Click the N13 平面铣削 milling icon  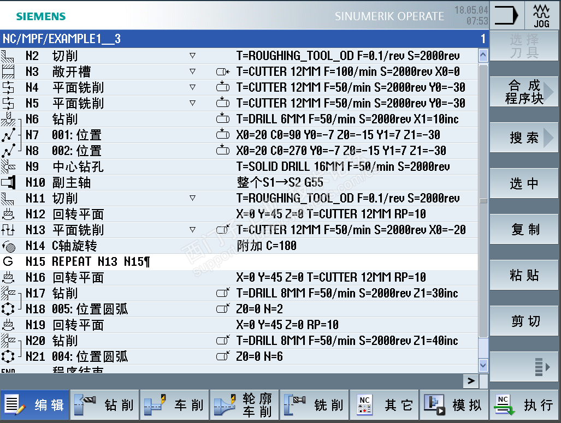click(8, 230)
